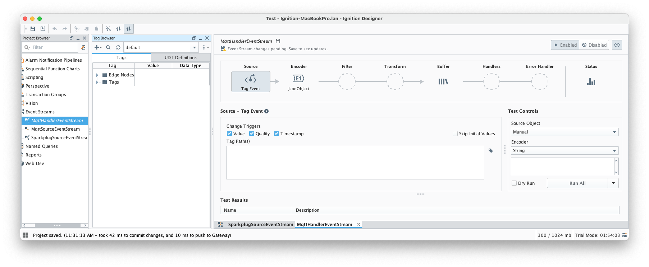649x267 pixels.
Task: Click the Tag Browser search magnifier icon
Action: point(108,47)
